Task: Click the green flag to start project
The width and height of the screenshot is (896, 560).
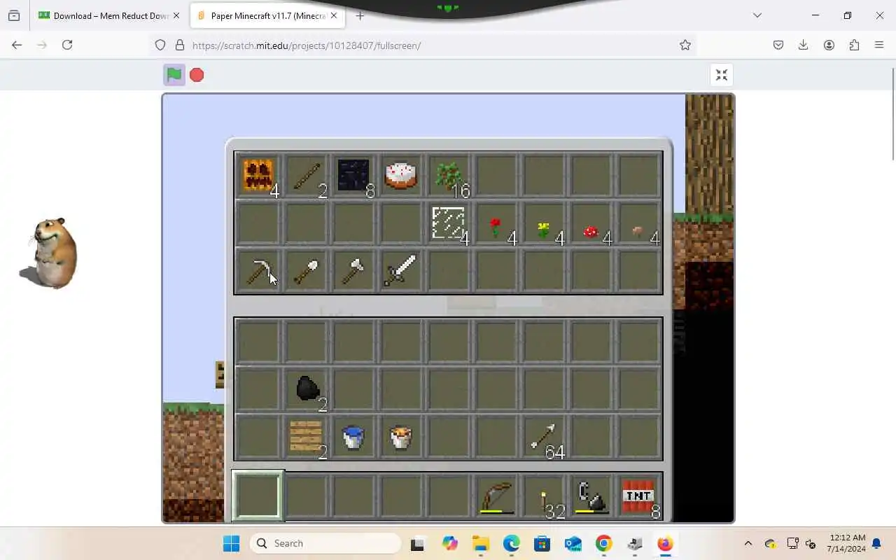Action: click(x=174, y=75)
